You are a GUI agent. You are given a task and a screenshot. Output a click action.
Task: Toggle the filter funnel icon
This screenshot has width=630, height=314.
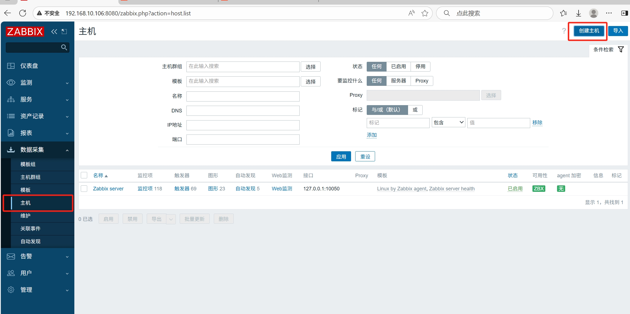coord(621,49)
